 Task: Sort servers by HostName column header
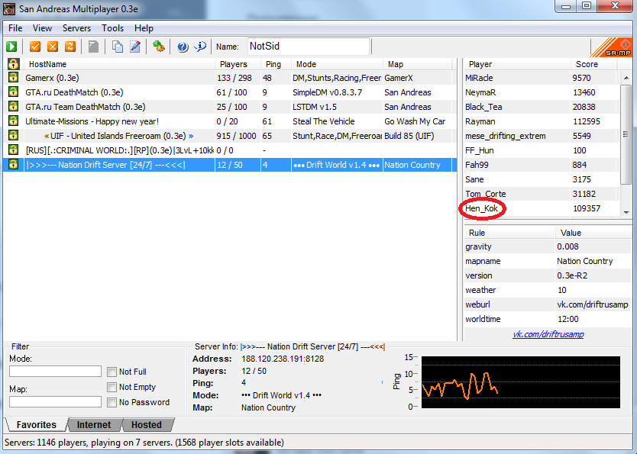point(119,64)
